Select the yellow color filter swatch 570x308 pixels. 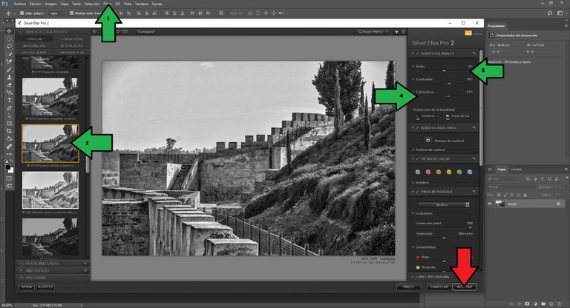[449, 172]
